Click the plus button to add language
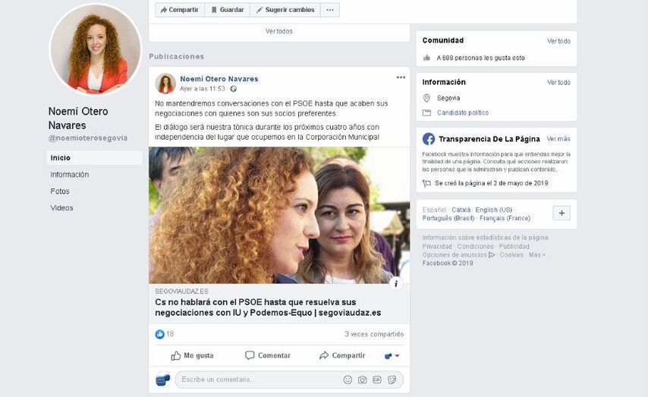The height and width of the screenshot is (397, 648). [x=561, y=213]
